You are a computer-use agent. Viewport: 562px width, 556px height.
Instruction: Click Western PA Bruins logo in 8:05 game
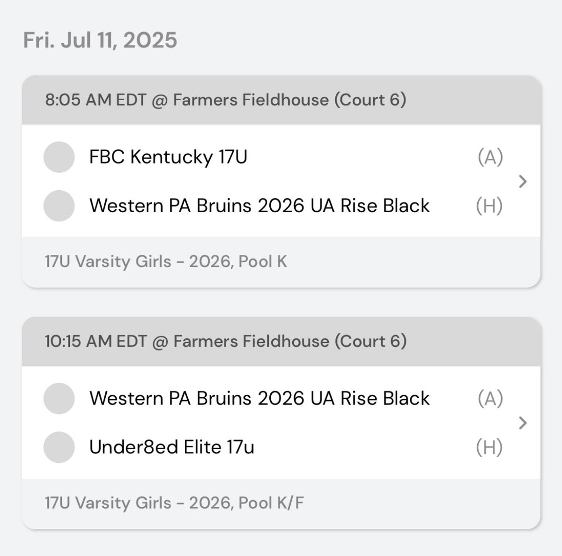coord(59,206)
